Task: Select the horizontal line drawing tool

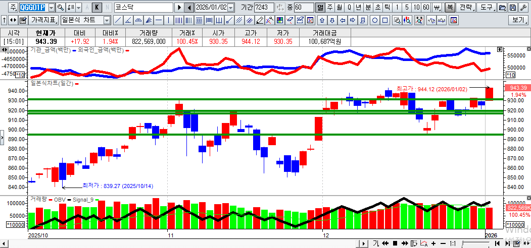Action: (159, 20)
